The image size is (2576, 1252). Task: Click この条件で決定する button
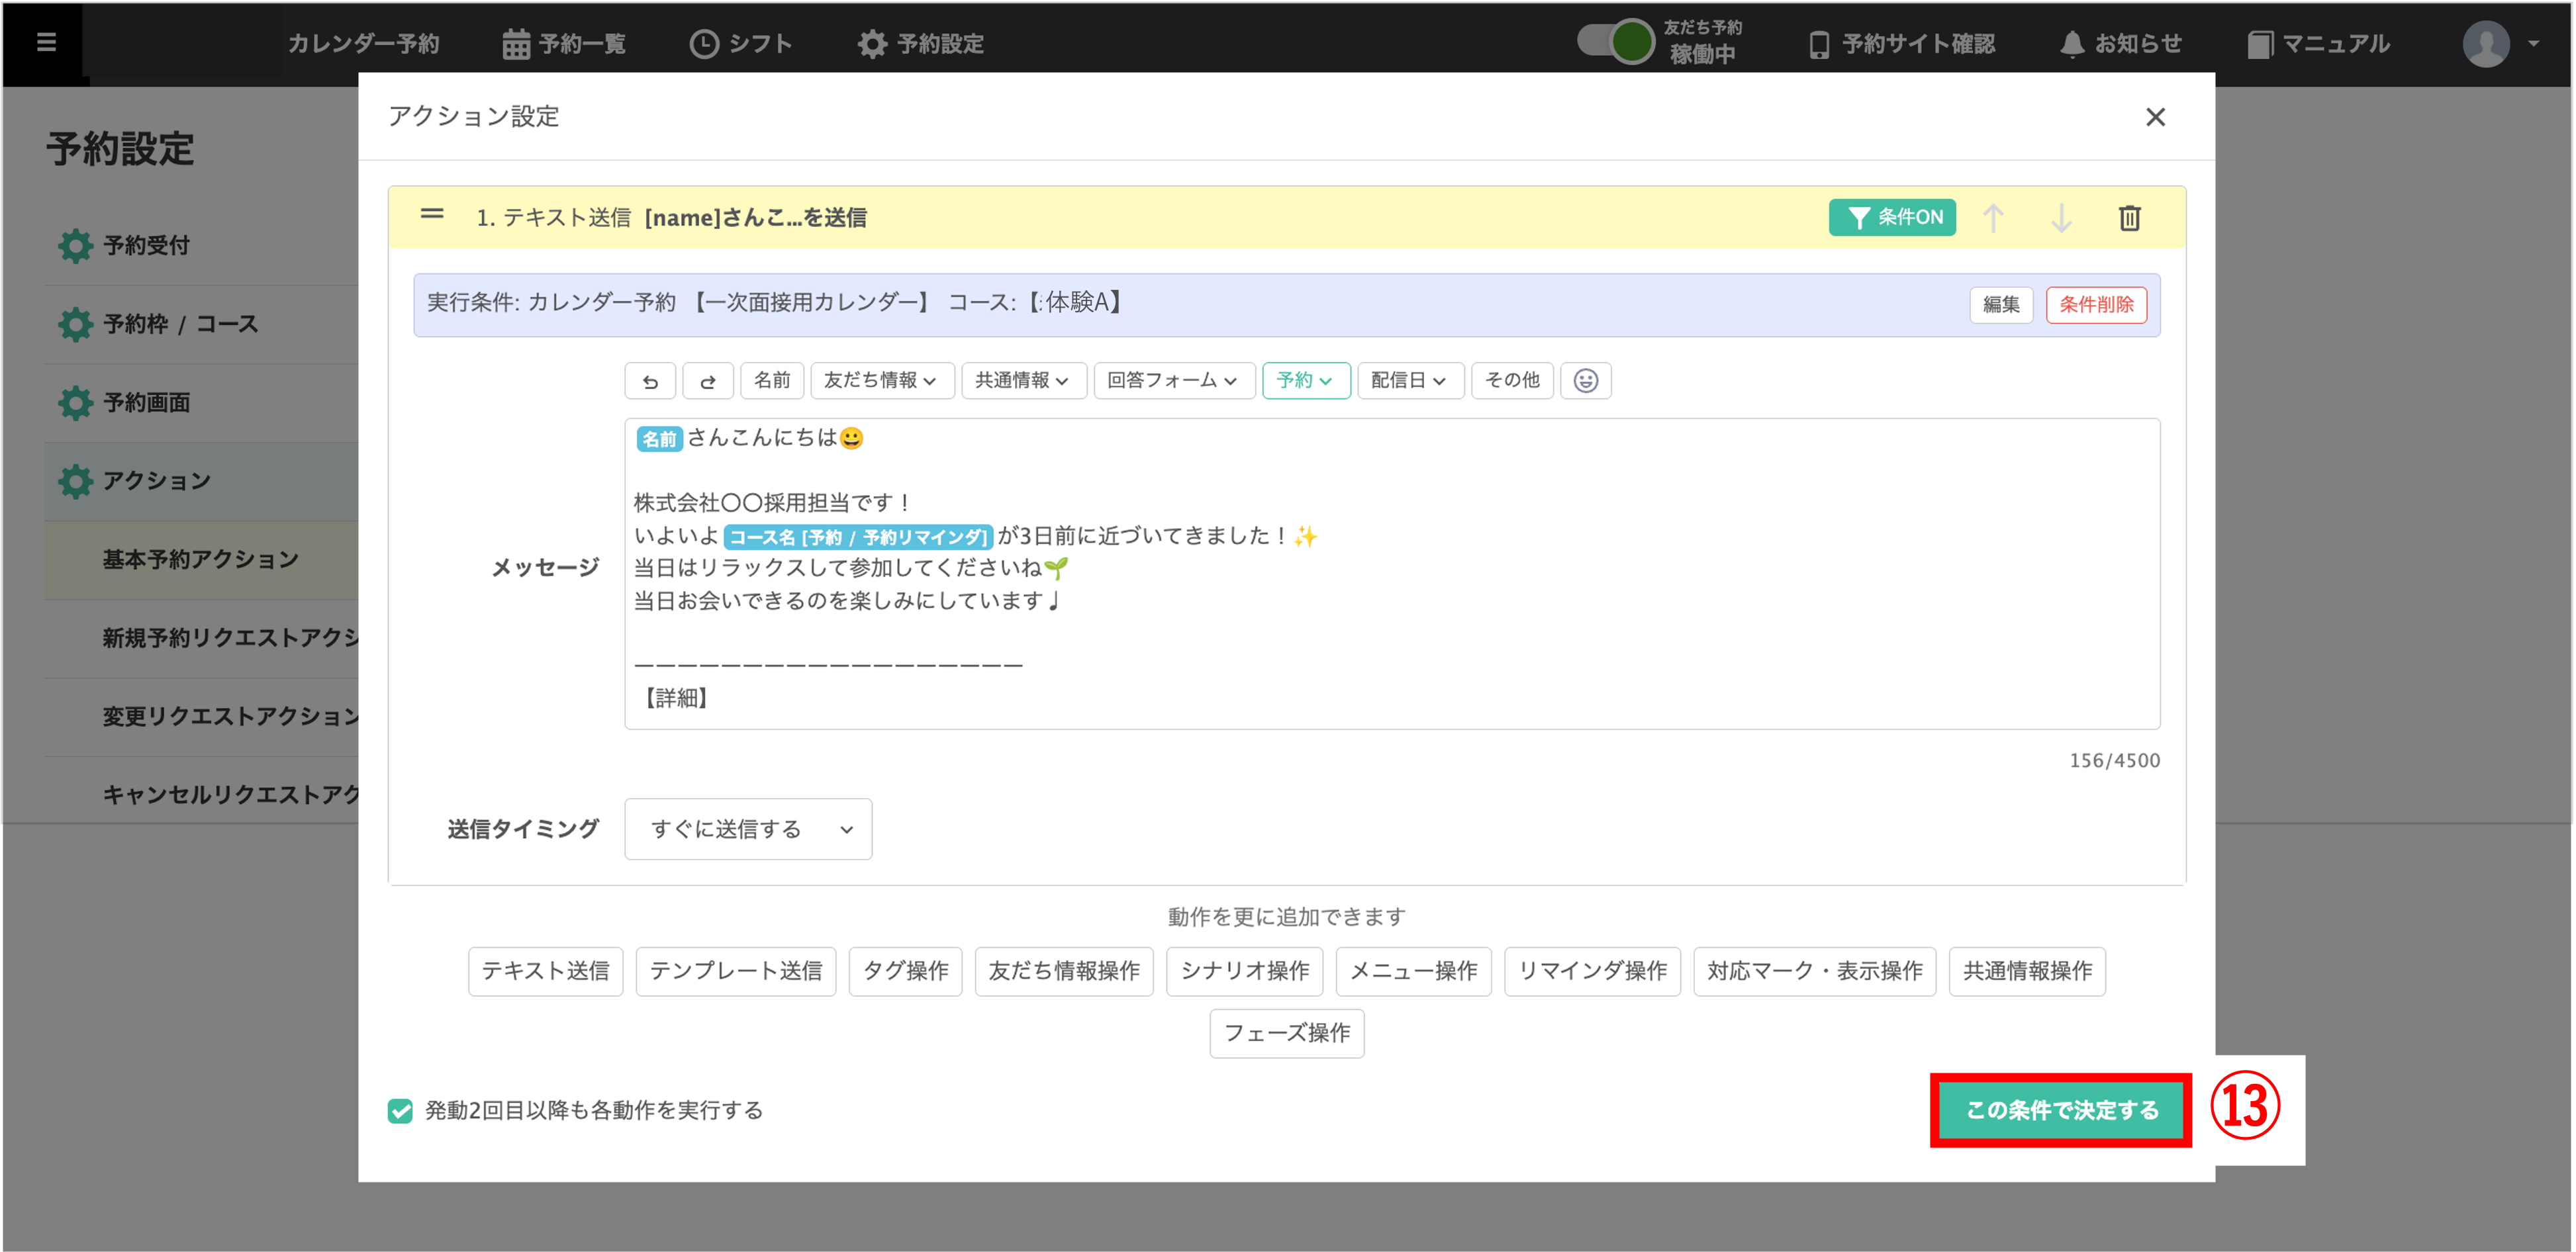(x=2061, y=1110)
